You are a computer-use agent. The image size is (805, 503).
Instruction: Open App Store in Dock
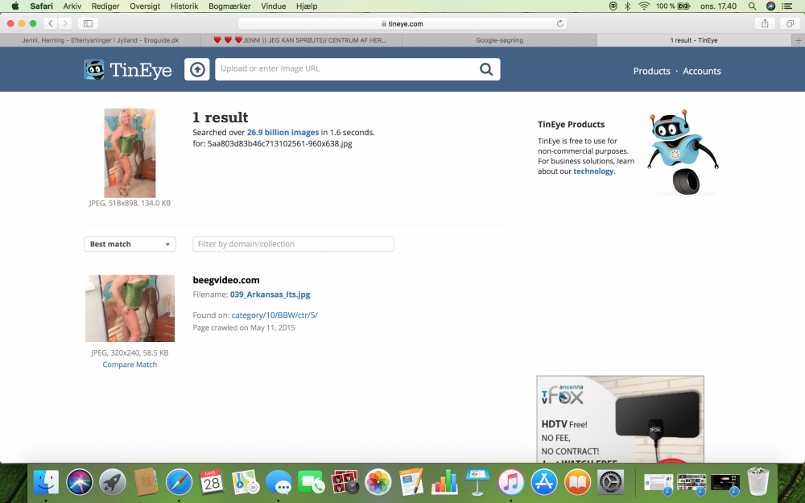544,482
